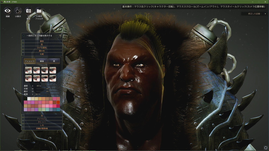Click the UI表示 icon
Screen dimensions: 269x151
(x=18, y=11)
